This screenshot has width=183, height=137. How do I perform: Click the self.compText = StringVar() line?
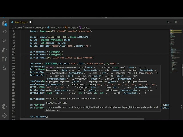[x=46, y=52]
